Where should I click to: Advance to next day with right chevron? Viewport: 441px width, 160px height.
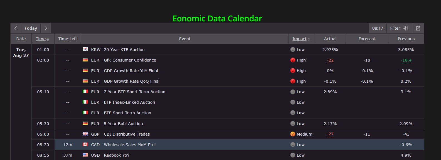click(46, 28)
